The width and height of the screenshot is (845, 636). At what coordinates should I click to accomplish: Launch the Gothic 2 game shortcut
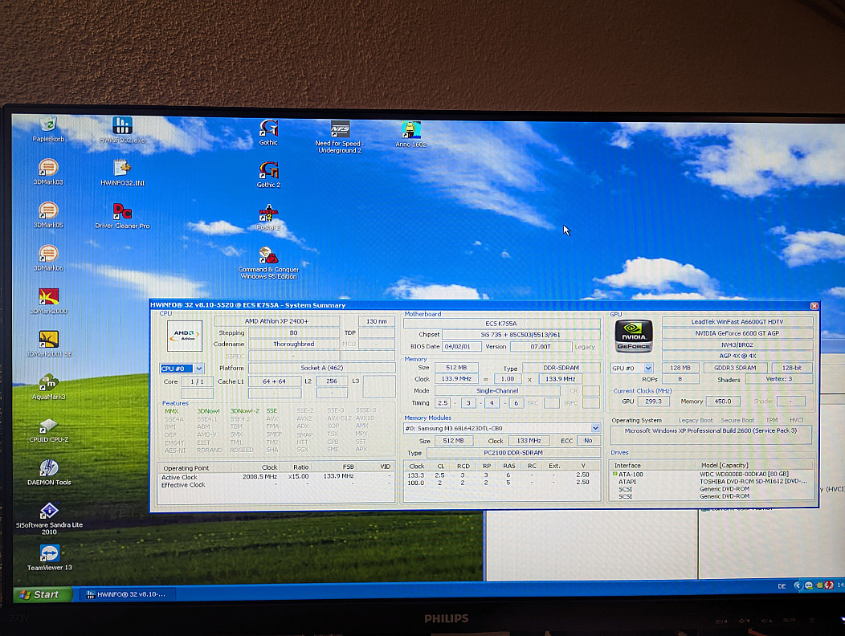(268, 171)
